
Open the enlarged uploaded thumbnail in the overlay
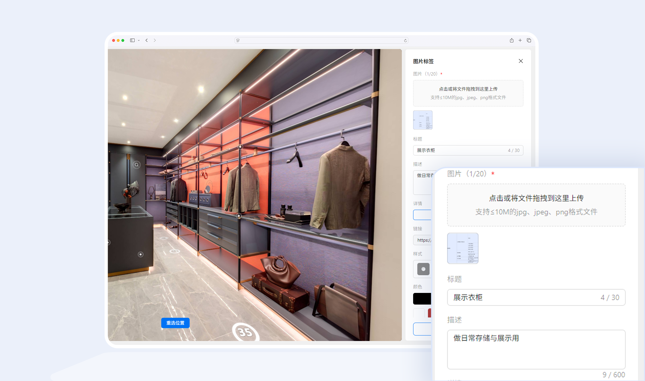coord(463,248)
